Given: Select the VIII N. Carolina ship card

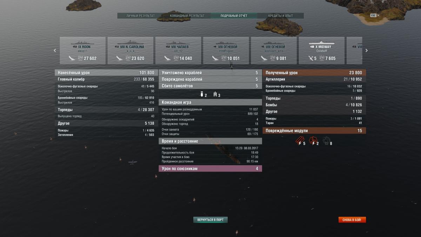Looking at the screenshot, I should click(x=130, y=51).
